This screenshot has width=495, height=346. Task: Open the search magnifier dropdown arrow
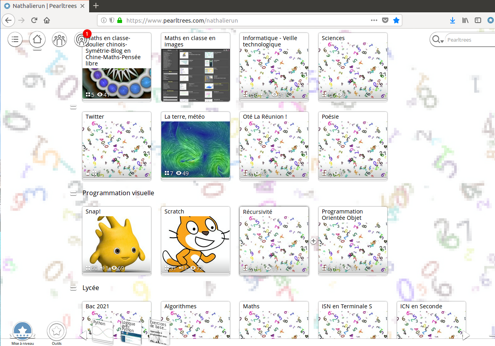click(441, 41)
